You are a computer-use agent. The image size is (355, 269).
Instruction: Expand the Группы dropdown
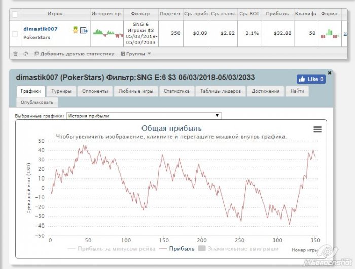pos(135,54)
